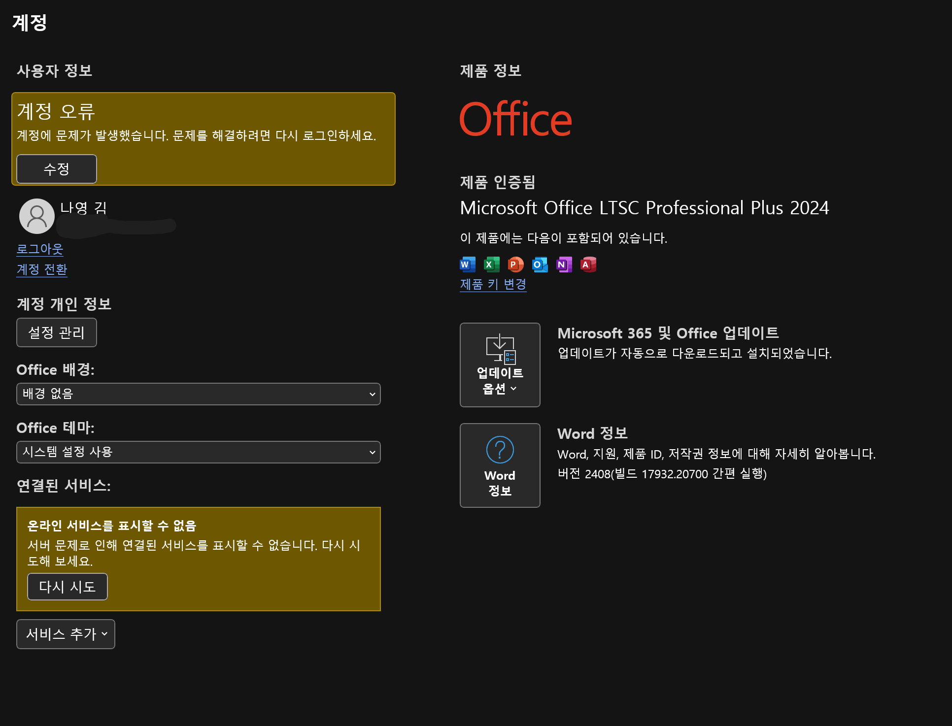Click the Office logo text

515,119
